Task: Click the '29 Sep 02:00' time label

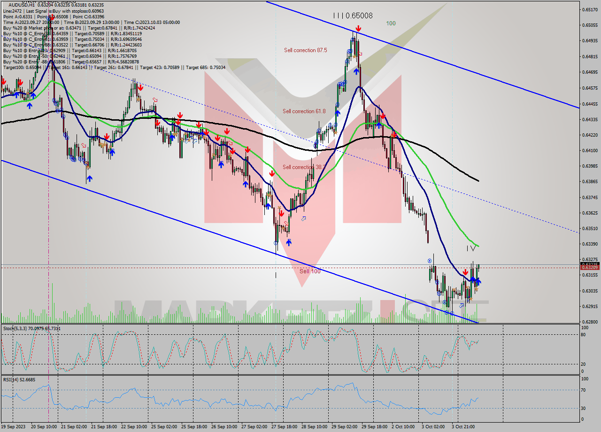Action: [x=345, y=426]
